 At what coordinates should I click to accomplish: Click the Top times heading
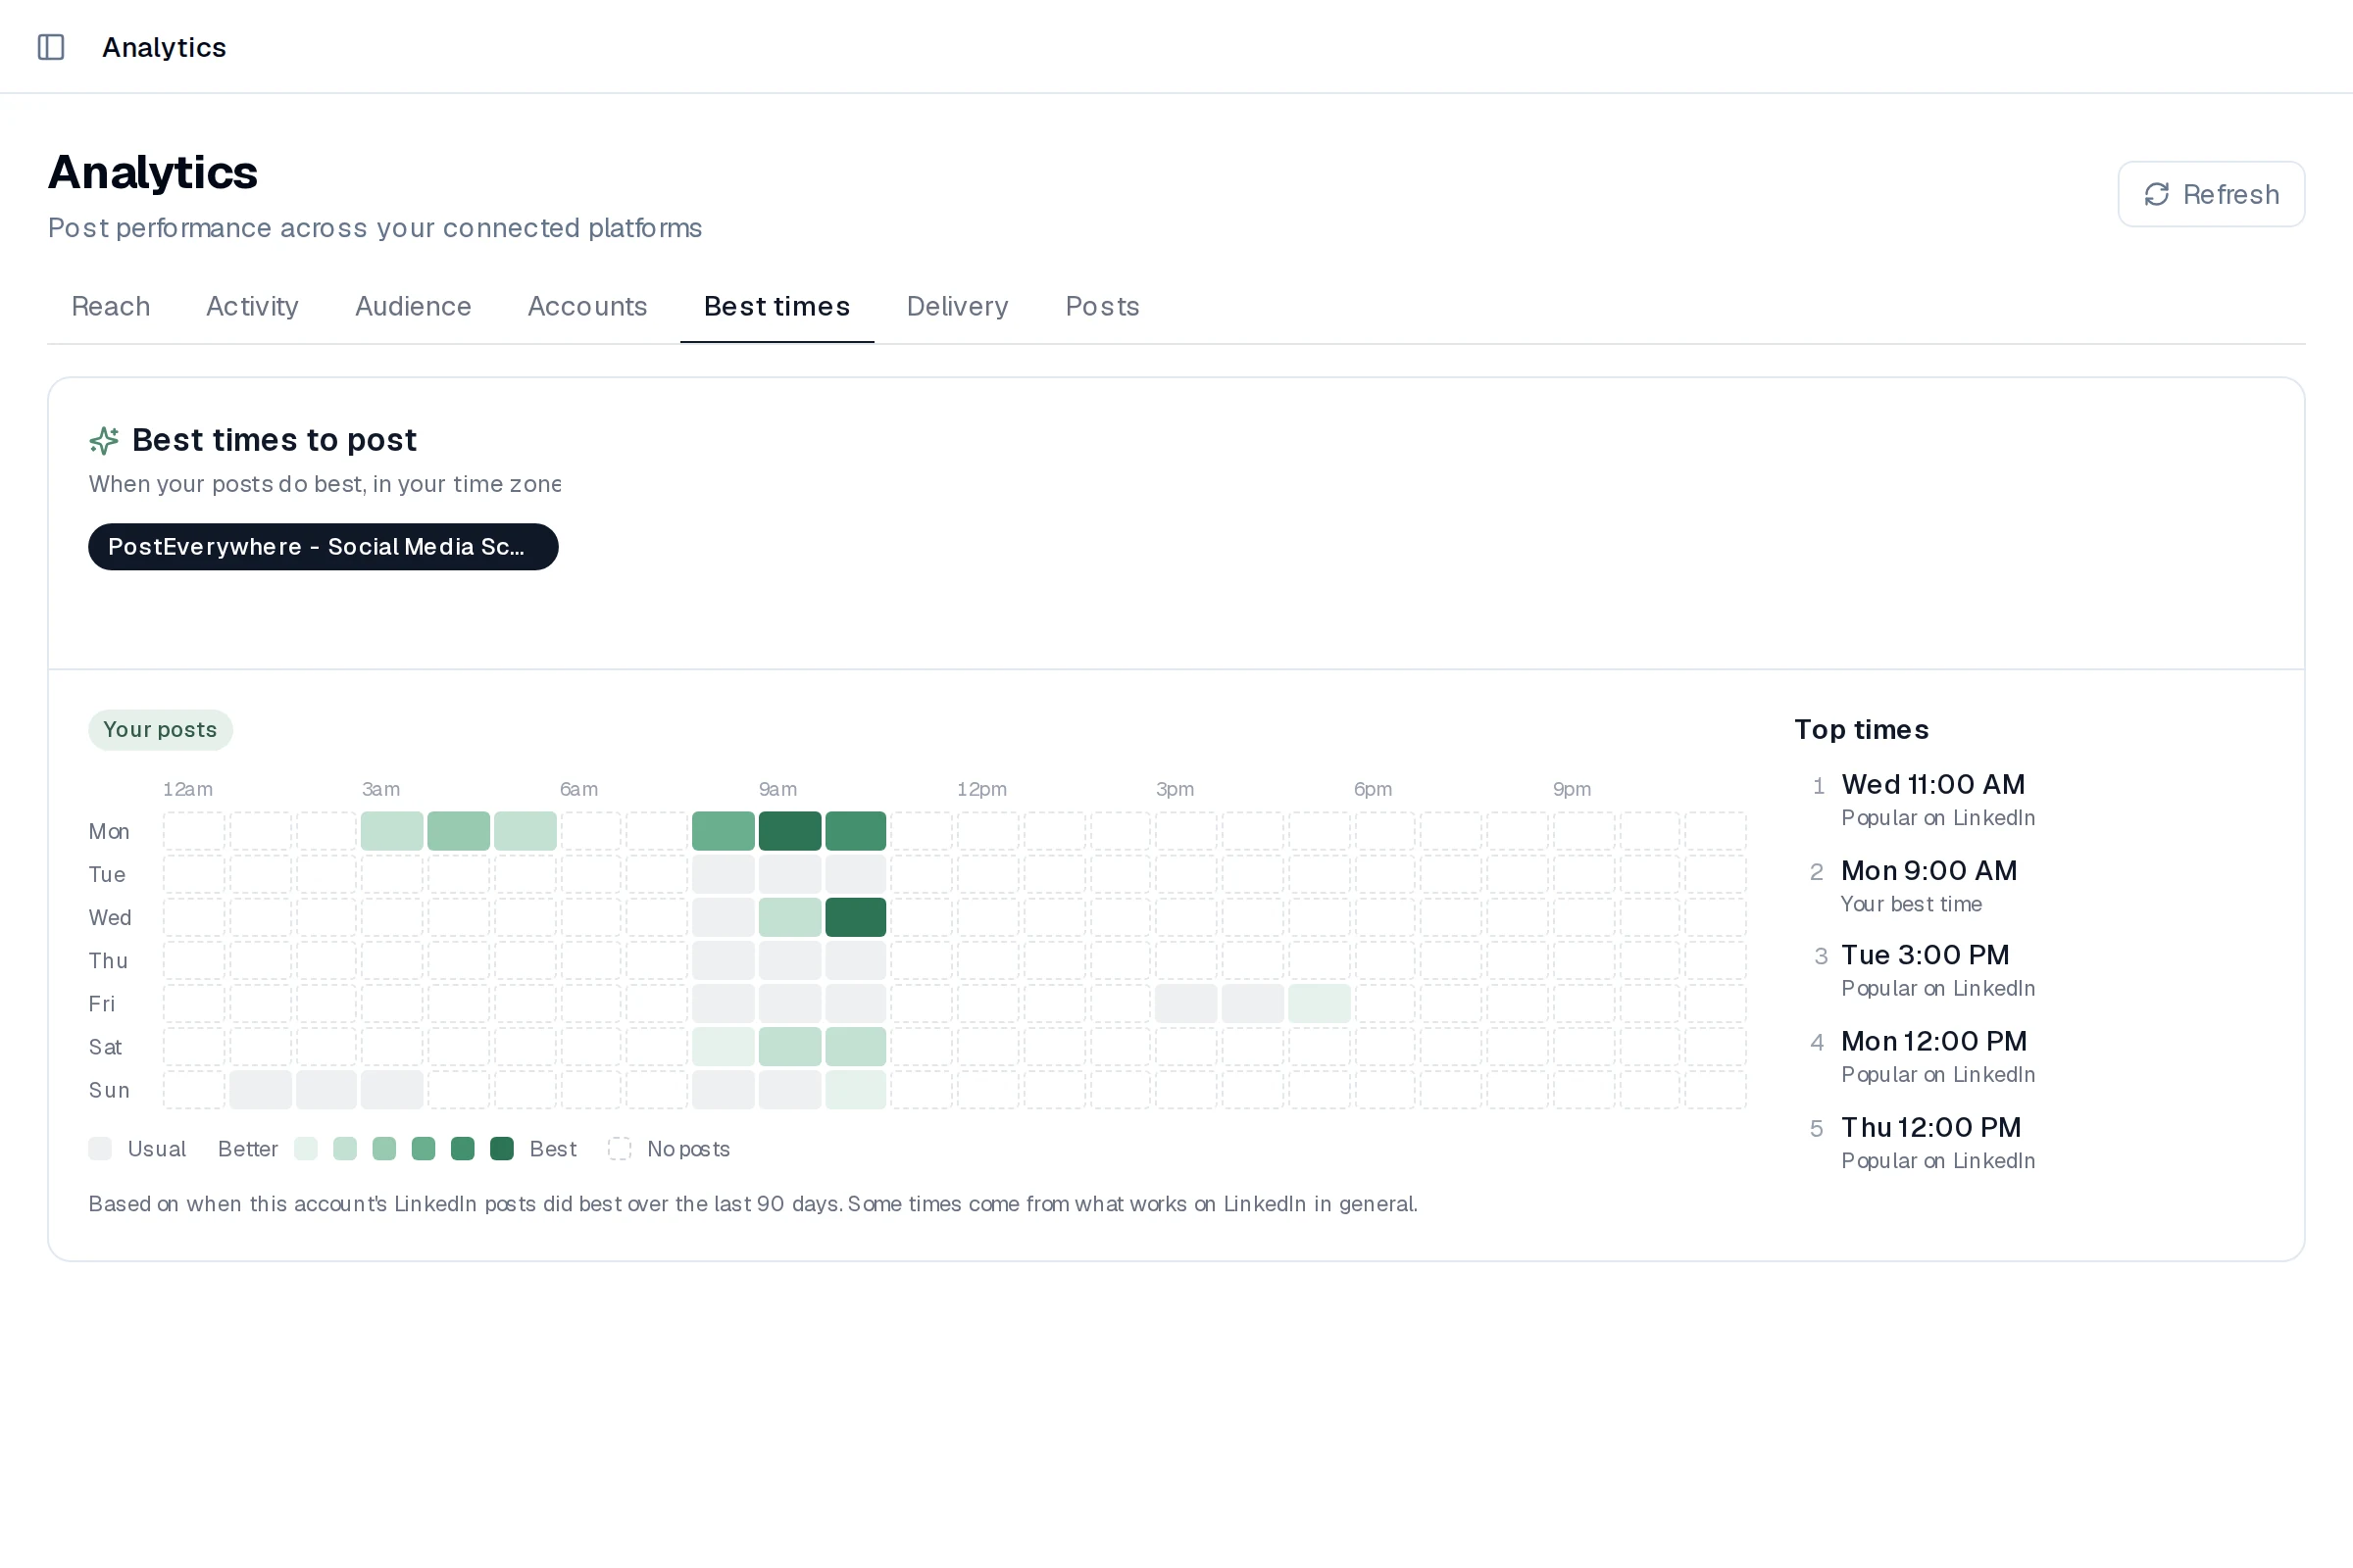(x=1861, y=729)
